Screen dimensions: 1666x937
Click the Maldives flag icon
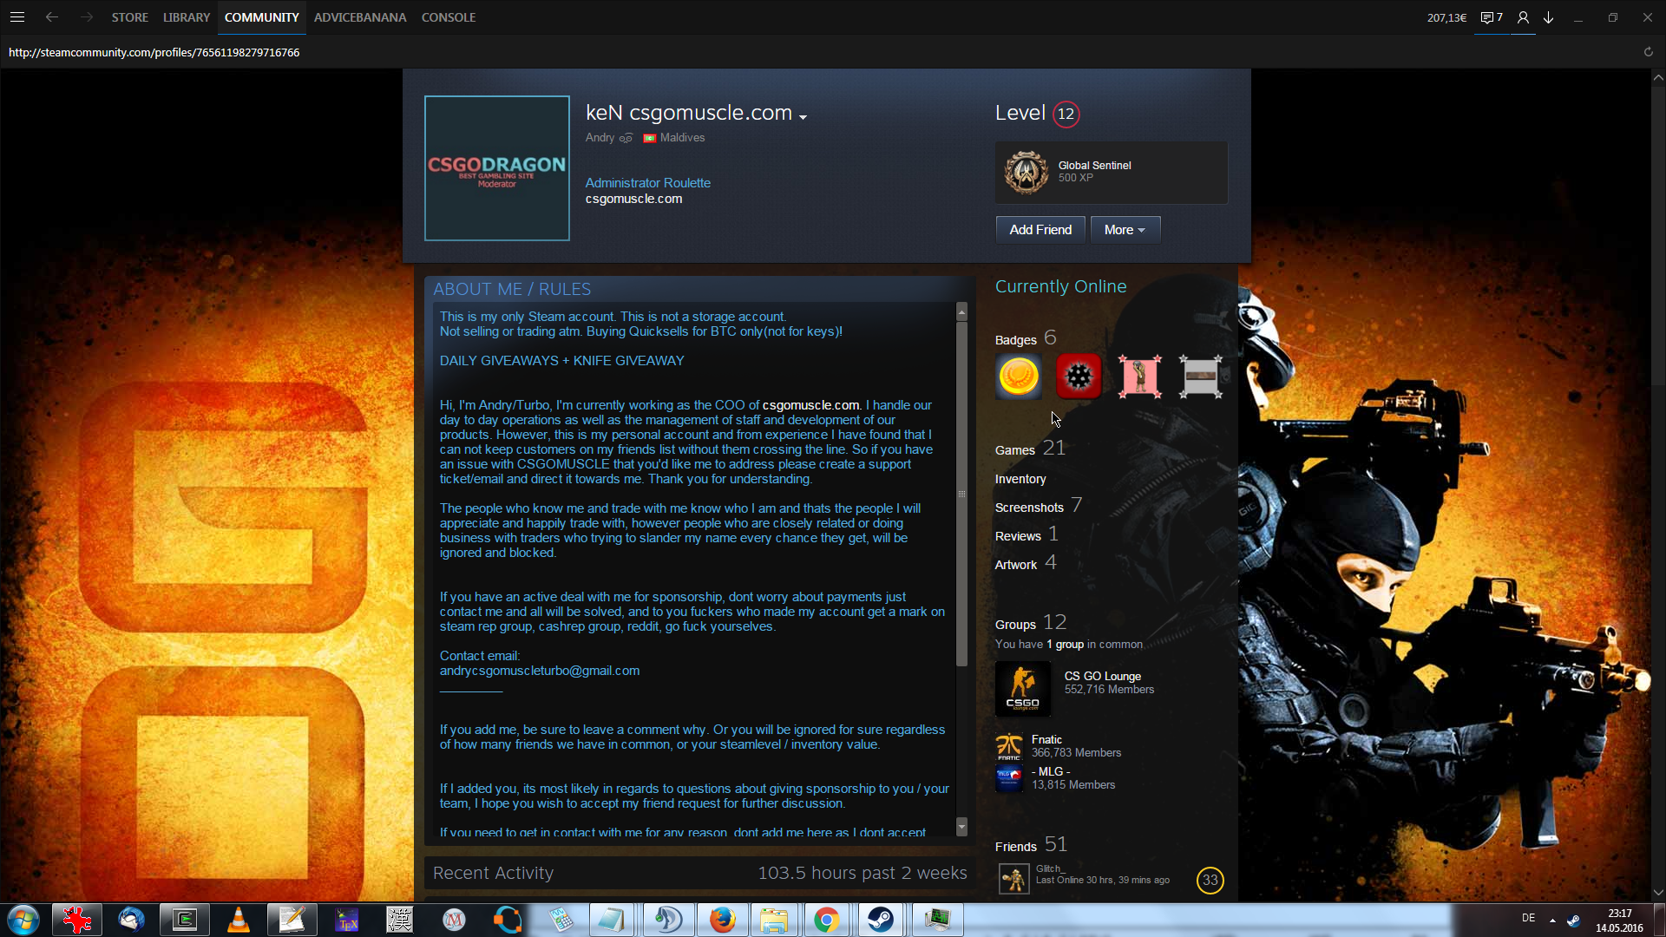[649, 138]
